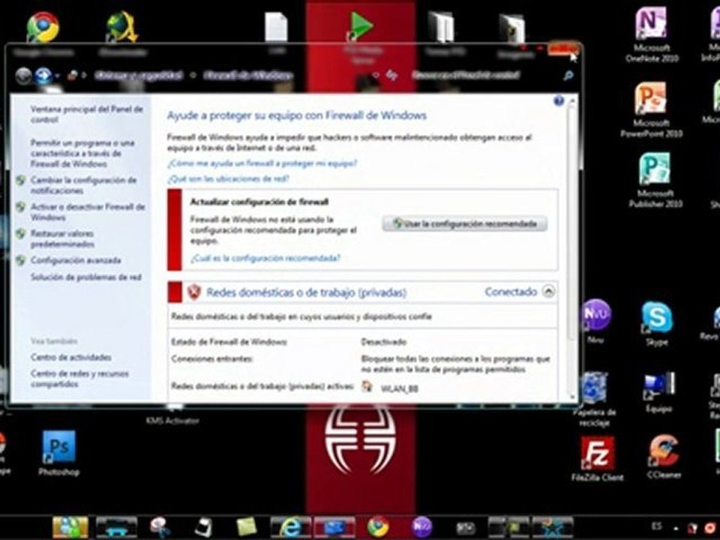This screenshot has width=720, height=540.
Task: Click the vertical scrollbar of Firewall window
Action: click(x=572, y=223)
